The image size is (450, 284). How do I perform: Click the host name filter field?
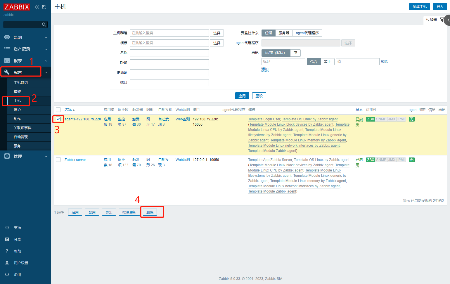(169, 53)
